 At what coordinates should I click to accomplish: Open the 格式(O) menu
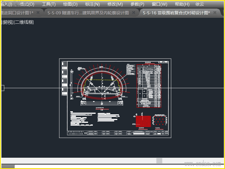[x=27, y=4]
